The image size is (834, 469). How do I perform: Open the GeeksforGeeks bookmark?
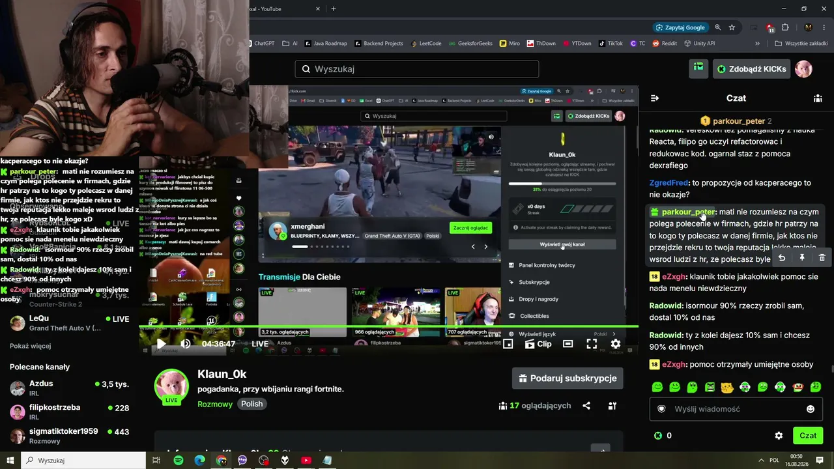tap(471, 44)
